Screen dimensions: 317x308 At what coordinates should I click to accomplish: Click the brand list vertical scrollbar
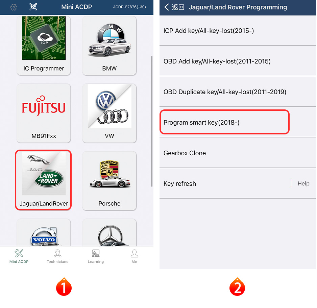[152, 121]
